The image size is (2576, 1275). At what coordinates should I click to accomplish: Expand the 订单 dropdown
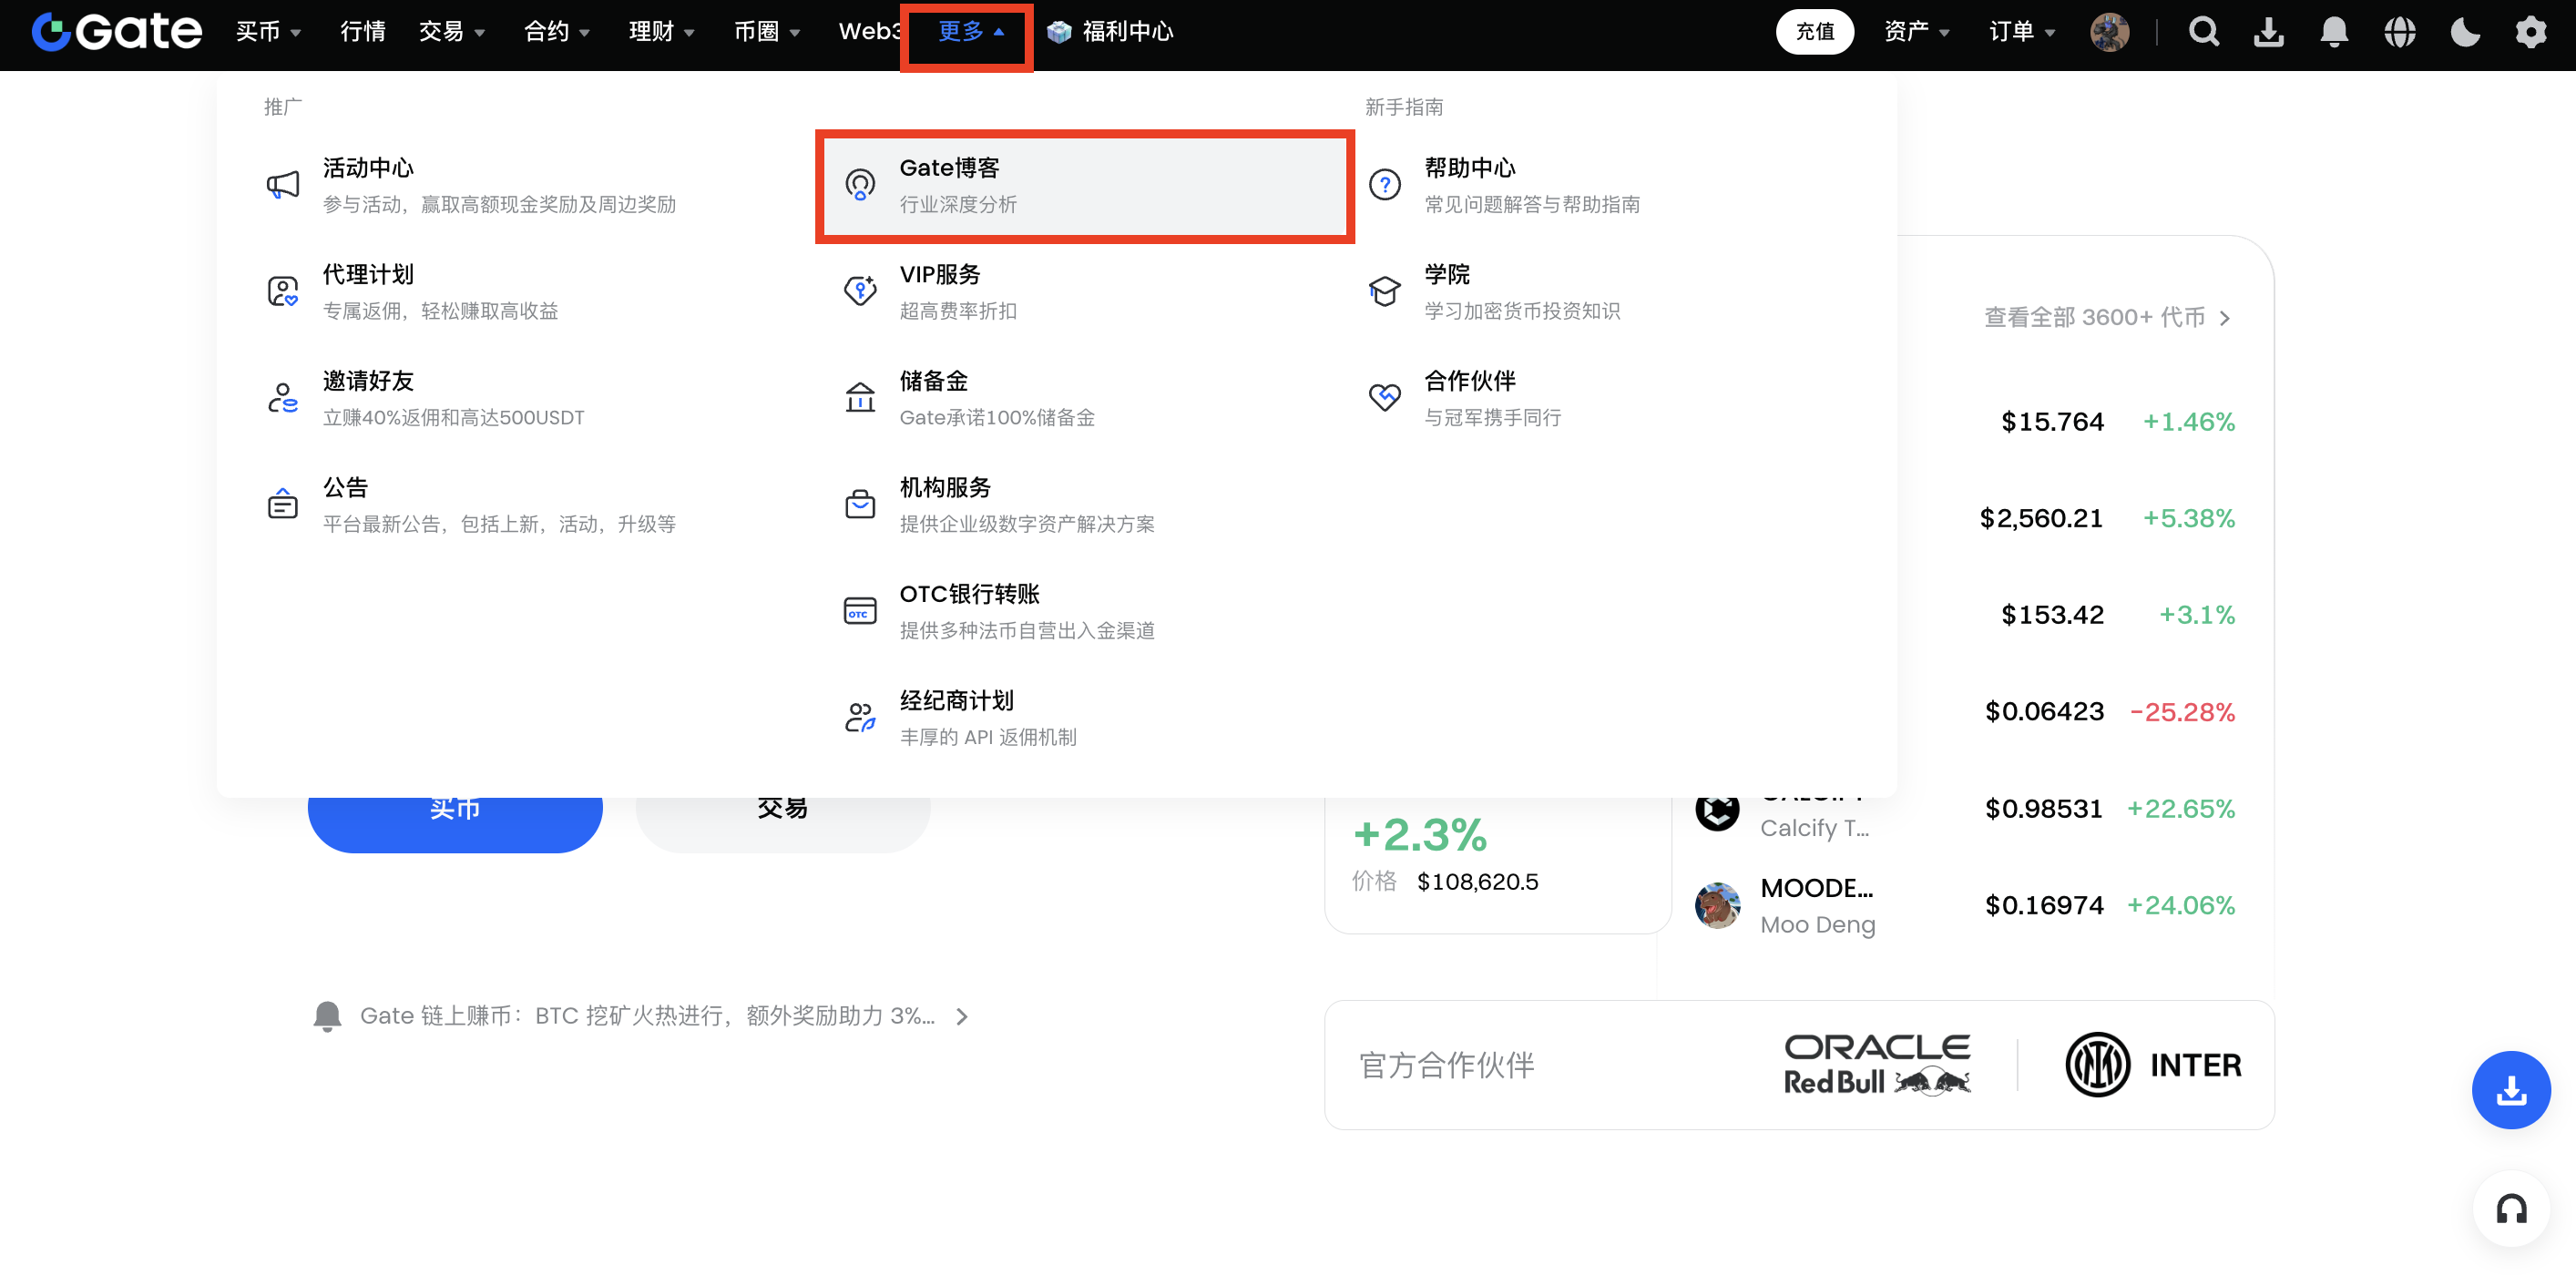coord(2021,32)
